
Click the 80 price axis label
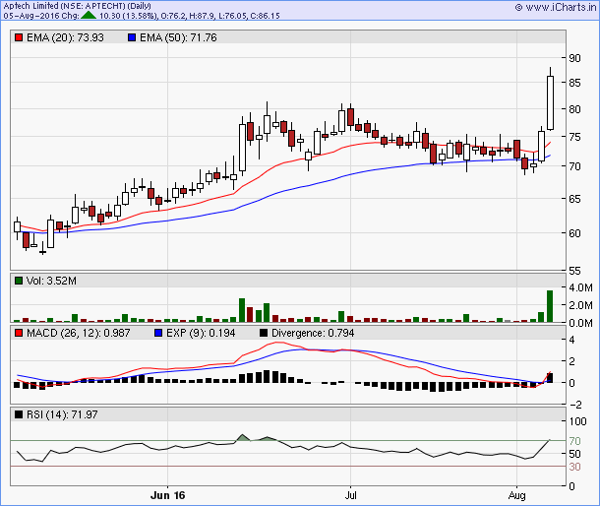click(x=574, y=109)
